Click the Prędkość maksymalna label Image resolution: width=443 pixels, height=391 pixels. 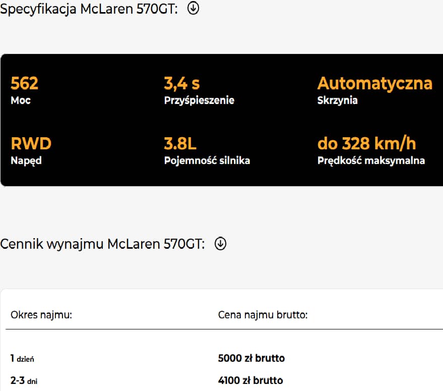click(x=371, y=161)
